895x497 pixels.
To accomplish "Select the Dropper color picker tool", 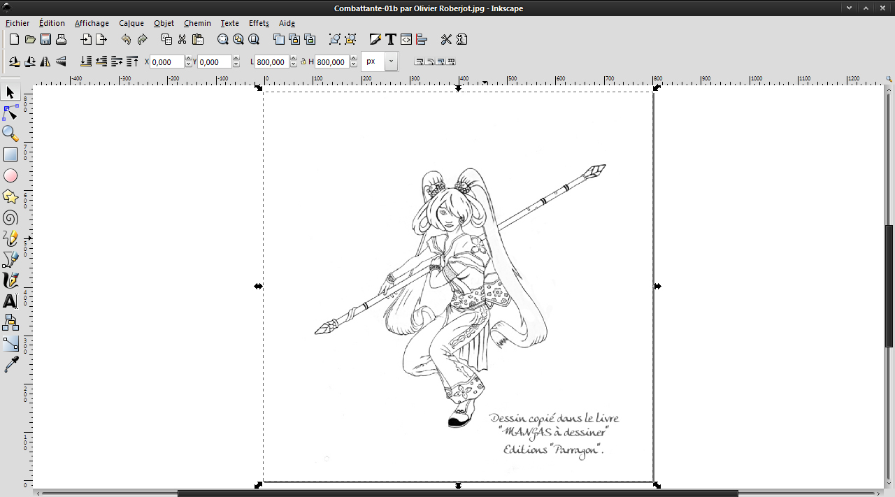I will click(x=10, y=364).
